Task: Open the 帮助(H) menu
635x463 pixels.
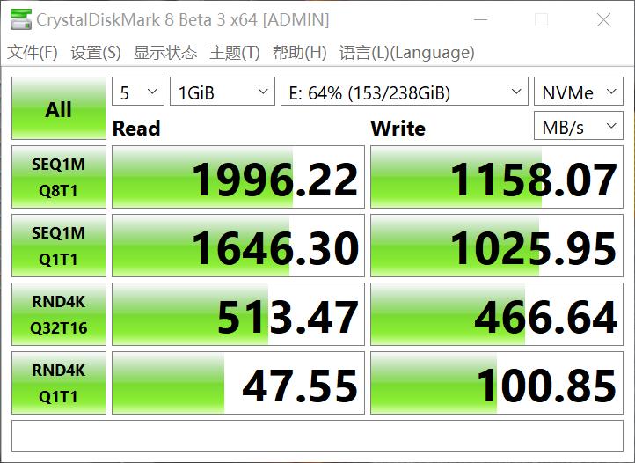Action: pyautogui.click(x=300, y=52)
